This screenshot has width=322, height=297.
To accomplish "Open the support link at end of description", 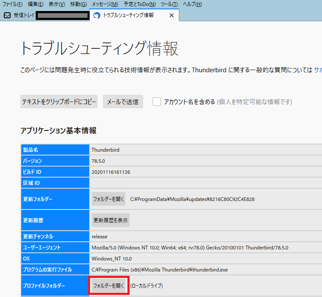I will click(x=318, y=70).
